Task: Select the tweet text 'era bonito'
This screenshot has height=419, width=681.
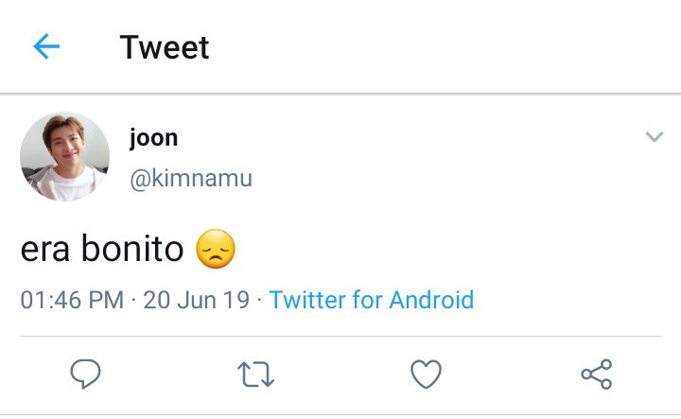Action: [x=102, y=250]
